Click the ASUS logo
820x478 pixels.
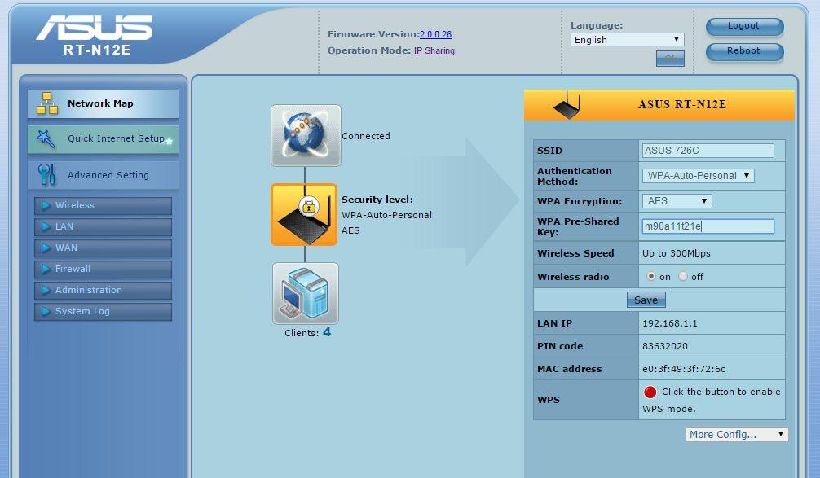(95, 28)
